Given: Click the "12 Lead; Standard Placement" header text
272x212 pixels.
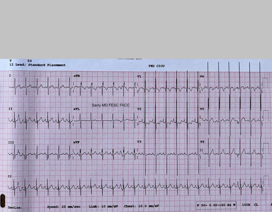Looking at the screenshot, I should tap(38, 65).
